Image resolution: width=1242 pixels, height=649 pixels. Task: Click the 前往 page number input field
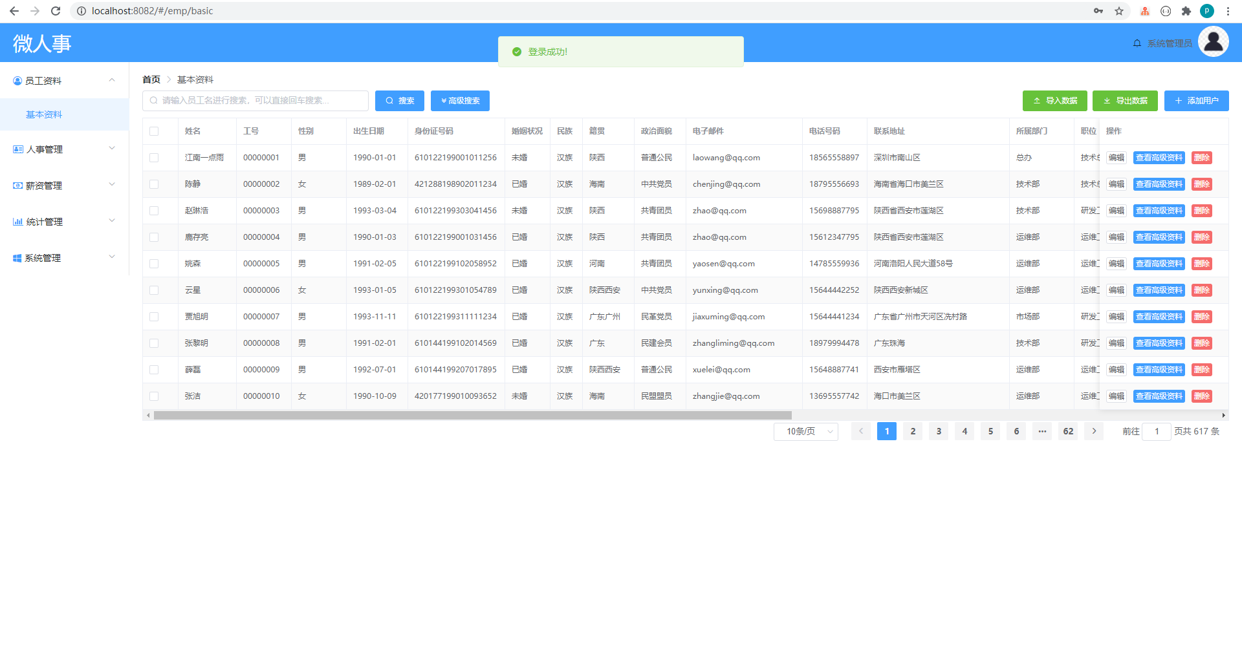(1157, 431)
